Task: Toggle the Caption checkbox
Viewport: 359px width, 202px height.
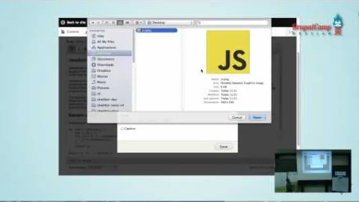Action: [x=122, y=128]
